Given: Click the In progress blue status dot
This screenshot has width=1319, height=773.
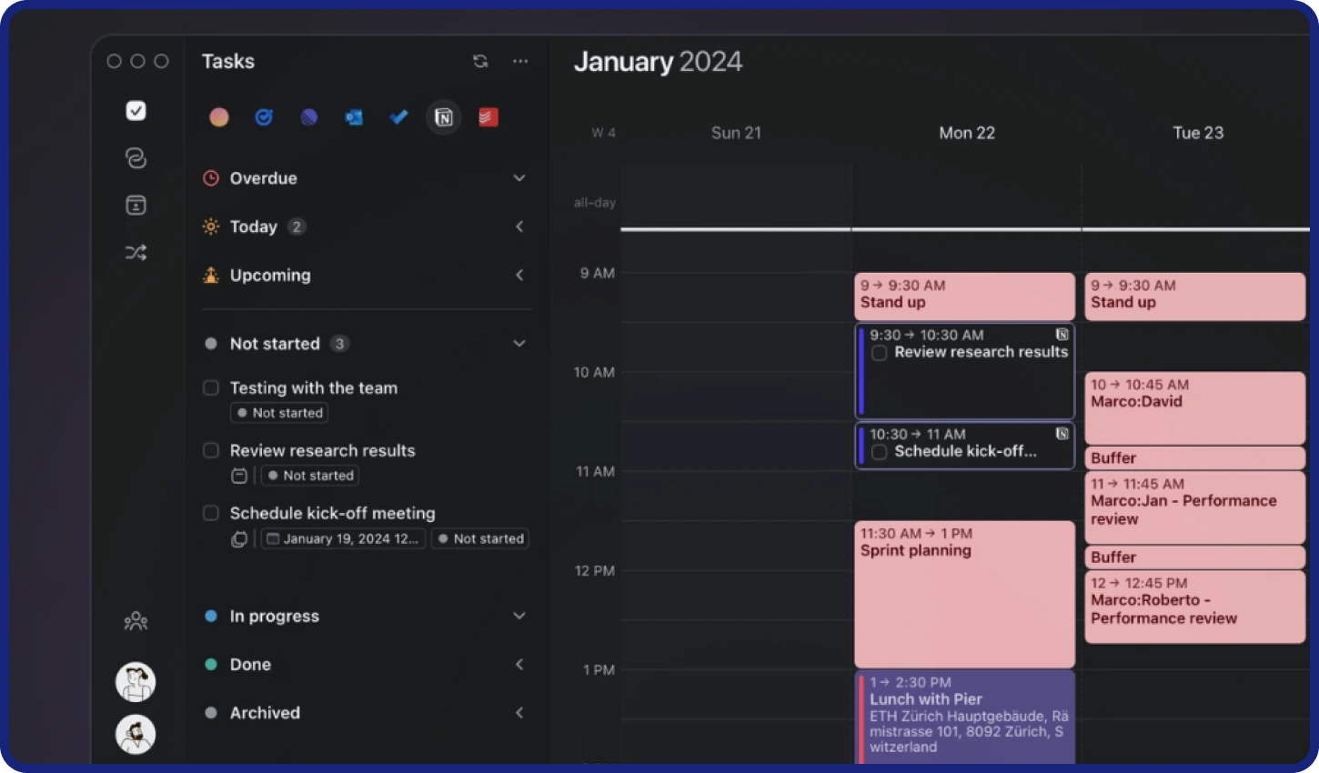Looking at the screenshot, I should (211, 616).
